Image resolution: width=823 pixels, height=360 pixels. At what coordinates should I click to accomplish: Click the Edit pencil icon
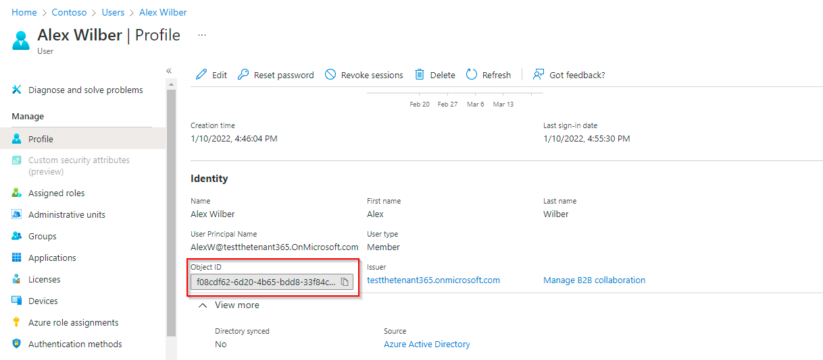tap(201, 75)
